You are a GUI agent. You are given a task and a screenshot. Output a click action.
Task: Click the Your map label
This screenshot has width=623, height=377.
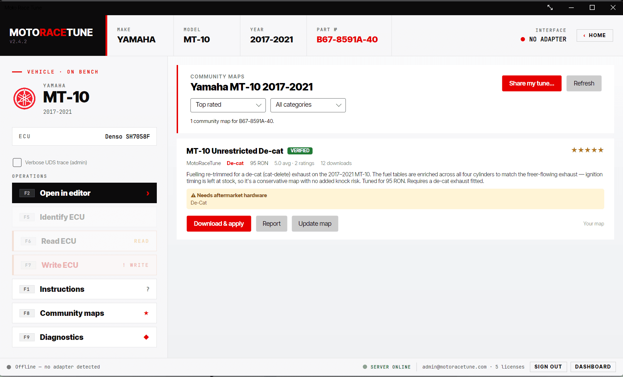(594, 224)
